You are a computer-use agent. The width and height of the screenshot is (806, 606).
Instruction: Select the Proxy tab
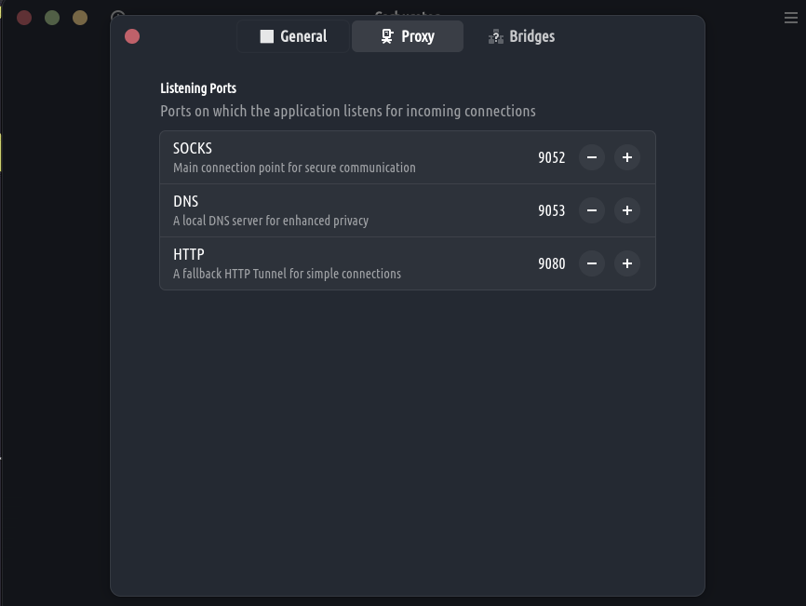[408, 36]
